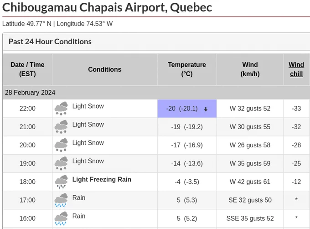
Task: Click the Wind (km/h) column header
Action: pyautogui.click(x=250, y=69)
